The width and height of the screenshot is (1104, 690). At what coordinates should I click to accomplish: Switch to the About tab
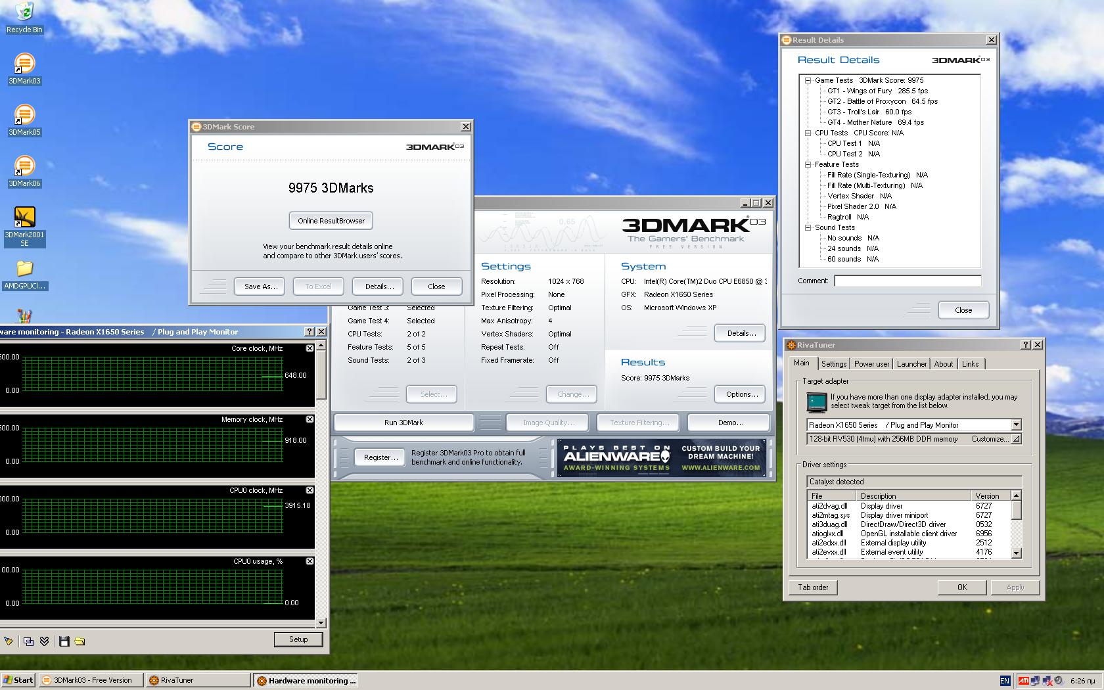click(944, 364)
